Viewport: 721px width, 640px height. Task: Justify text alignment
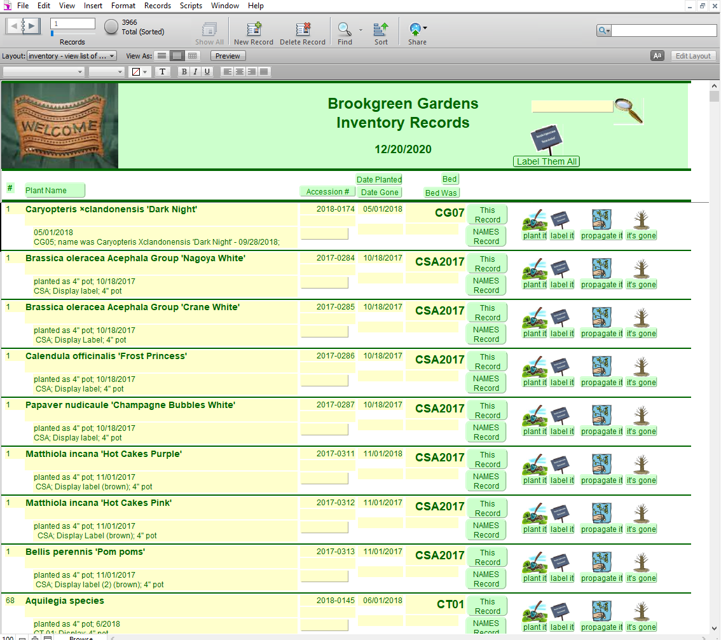[264, 72]
